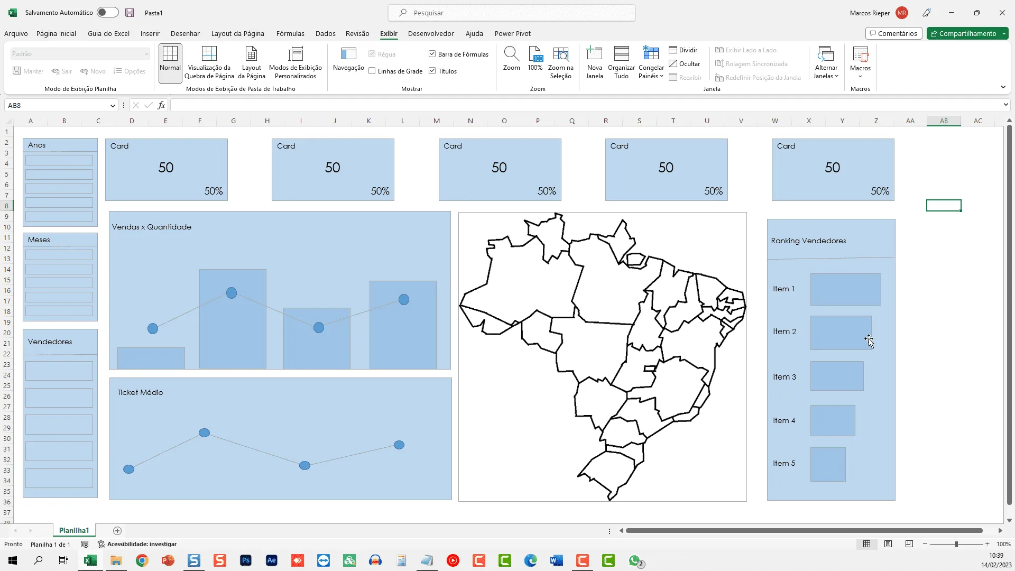
Task: Click the horizontal scrollbar
Action: coord(804,530)
